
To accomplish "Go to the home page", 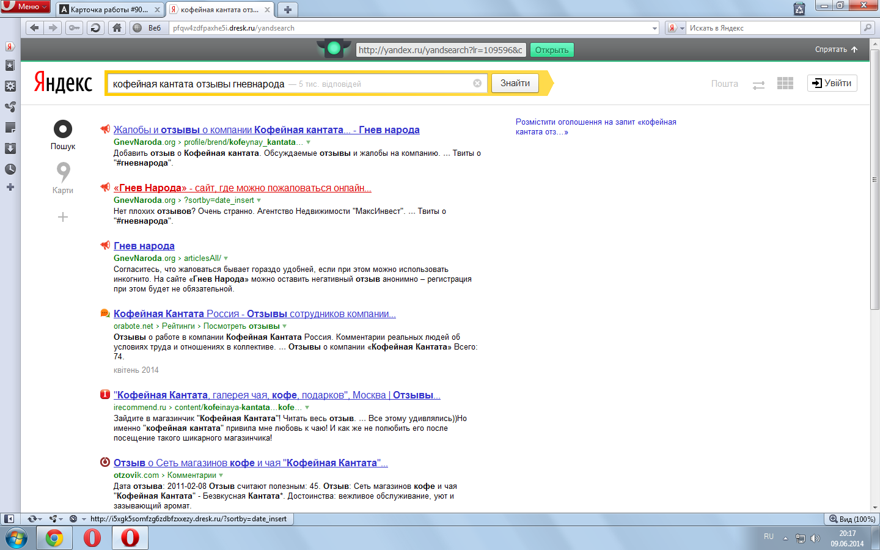I will (x=117, y=28).
